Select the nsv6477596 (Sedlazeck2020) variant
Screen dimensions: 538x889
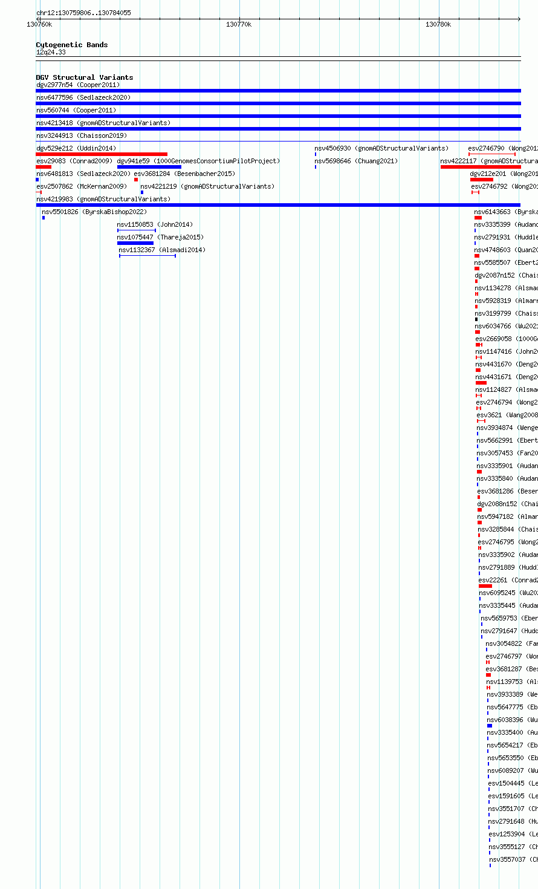click(83, 97)
